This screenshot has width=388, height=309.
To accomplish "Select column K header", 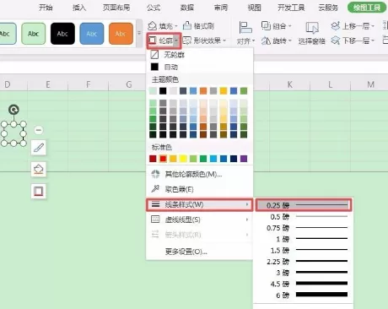I will tap(289, 84).
